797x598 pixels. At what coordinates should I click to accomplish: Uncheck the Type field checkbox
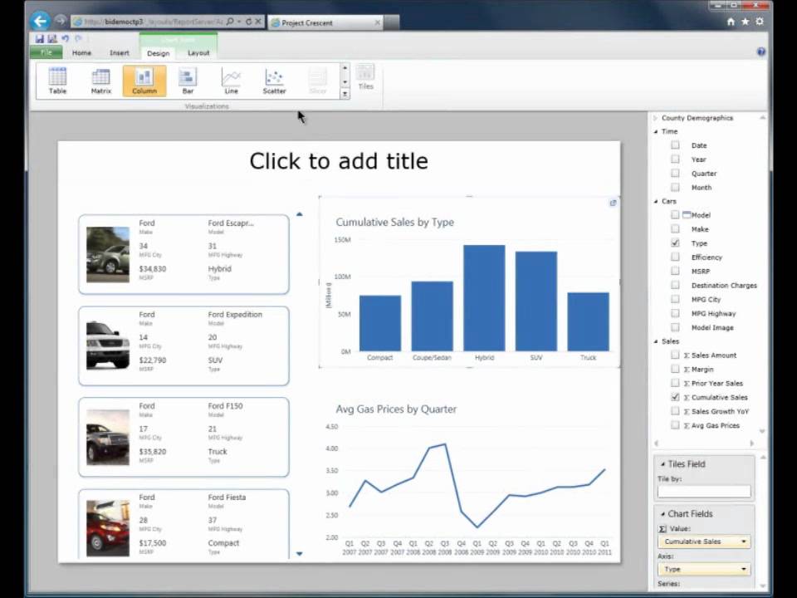pyautogui.click(x=675, y=243)
